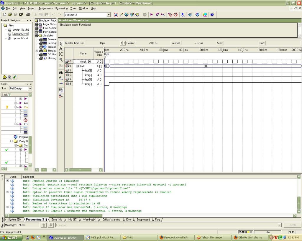Viewport: 302px width, 241px height.
Task: Switch to the Warning (4) messages tab
Action: pos(89,220)
